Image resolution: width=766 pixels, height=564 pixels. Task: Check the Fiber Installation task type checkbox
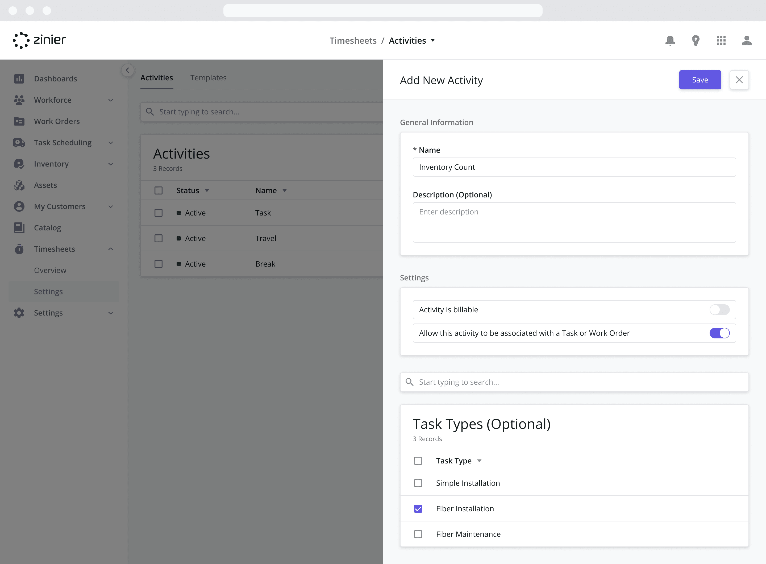pyautogui.click(x=419, y=508)
